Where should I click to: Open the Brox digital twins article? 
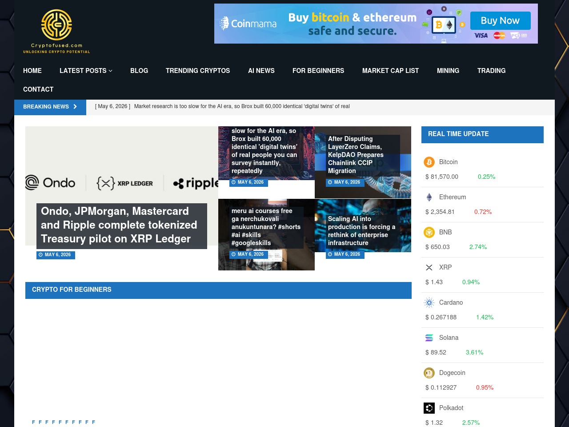point(264,151)
